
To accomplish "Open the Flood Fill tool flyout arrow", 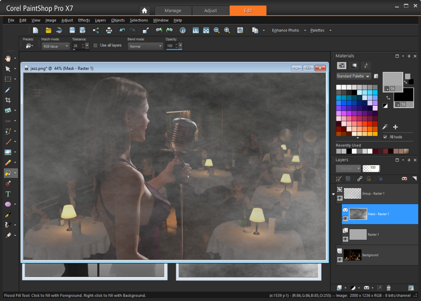I will point(15,173).
